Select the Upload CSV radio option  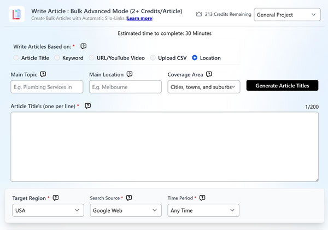pos(153,58)
